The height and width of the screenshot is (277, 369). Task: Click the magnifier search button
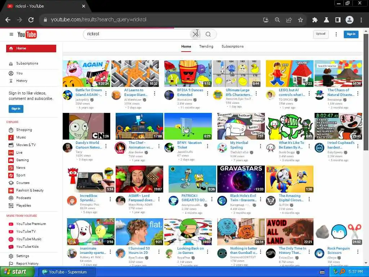pos(208,34)
